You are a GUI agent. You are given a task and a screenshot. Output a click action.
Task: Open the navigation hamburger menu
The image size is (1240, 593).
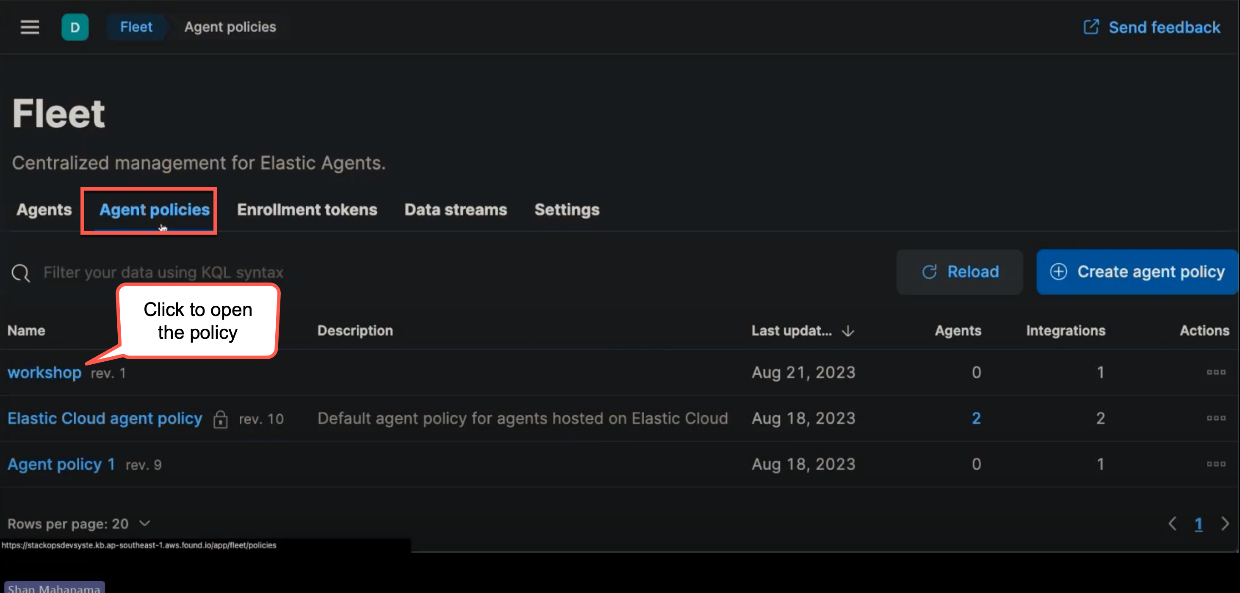click(x=29, y=28)
